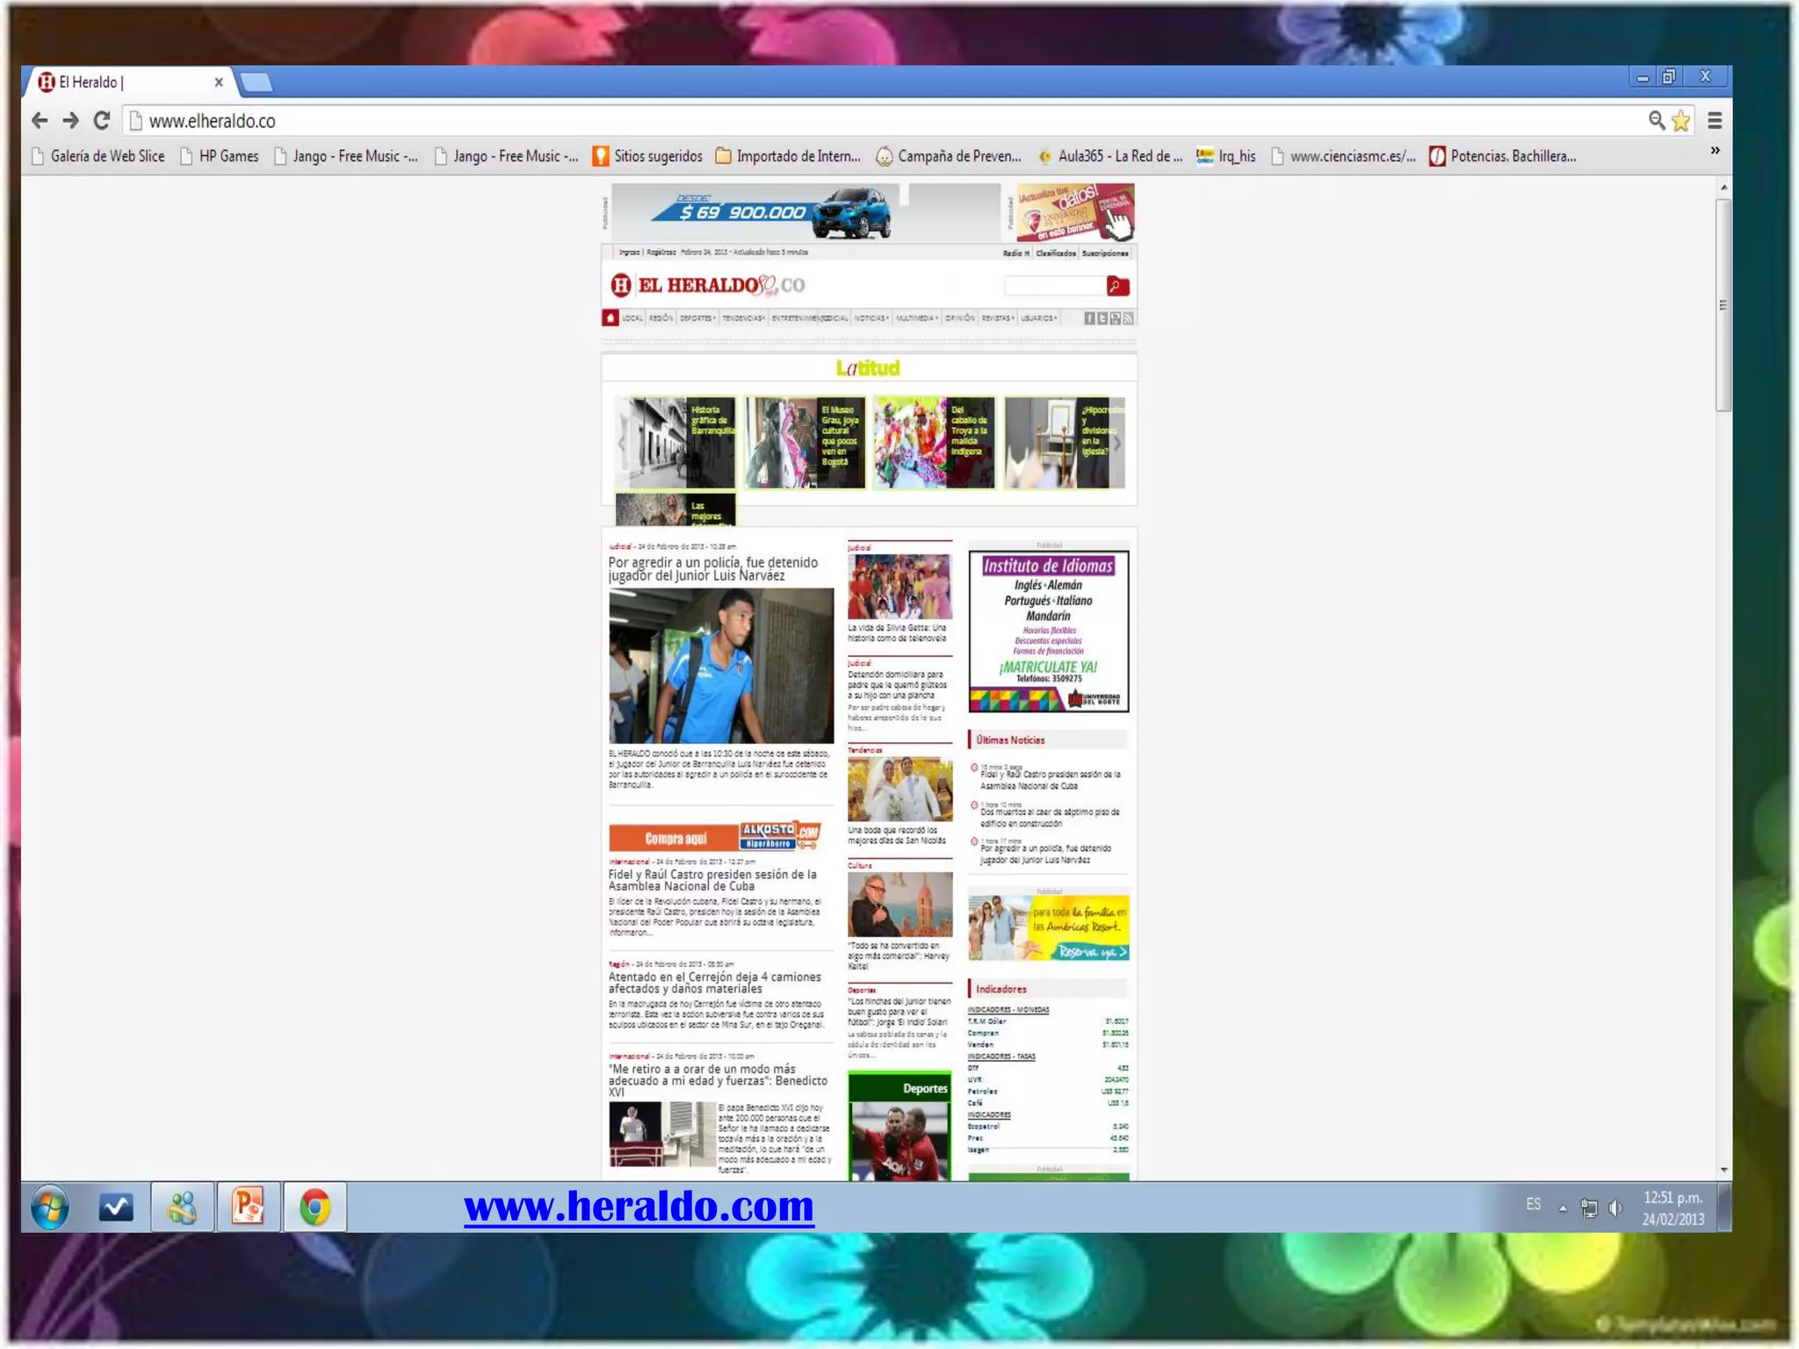Click the El Heraldo logo
The width and height of the screenshot is (1799, 1349).
707,285
